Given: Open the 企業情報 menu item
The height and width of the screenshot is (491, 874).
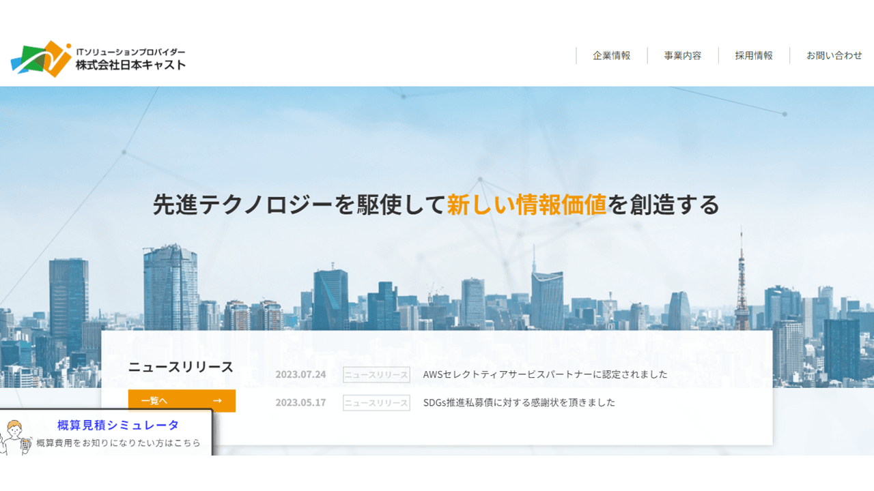Looking at the screenshot, I should tap(611, 56).
